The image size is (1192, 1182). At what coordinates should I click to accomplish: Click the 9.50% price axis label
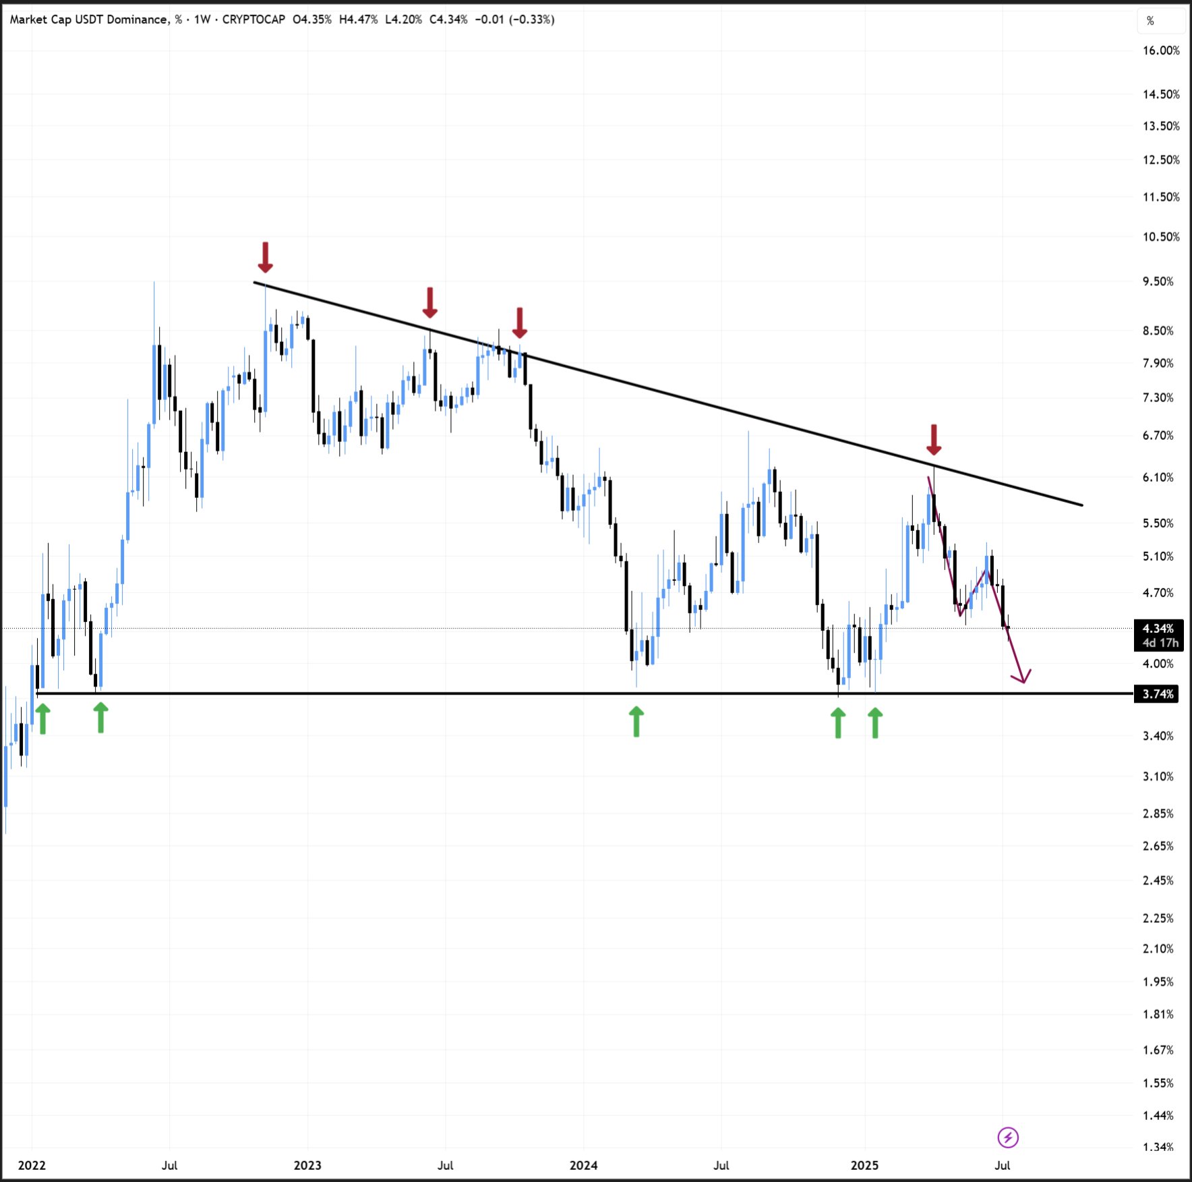click(x=1158, y=281)
